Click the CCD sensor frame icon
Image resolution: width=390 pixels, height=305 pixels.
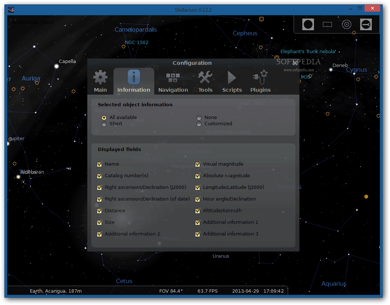click(327, 24)
